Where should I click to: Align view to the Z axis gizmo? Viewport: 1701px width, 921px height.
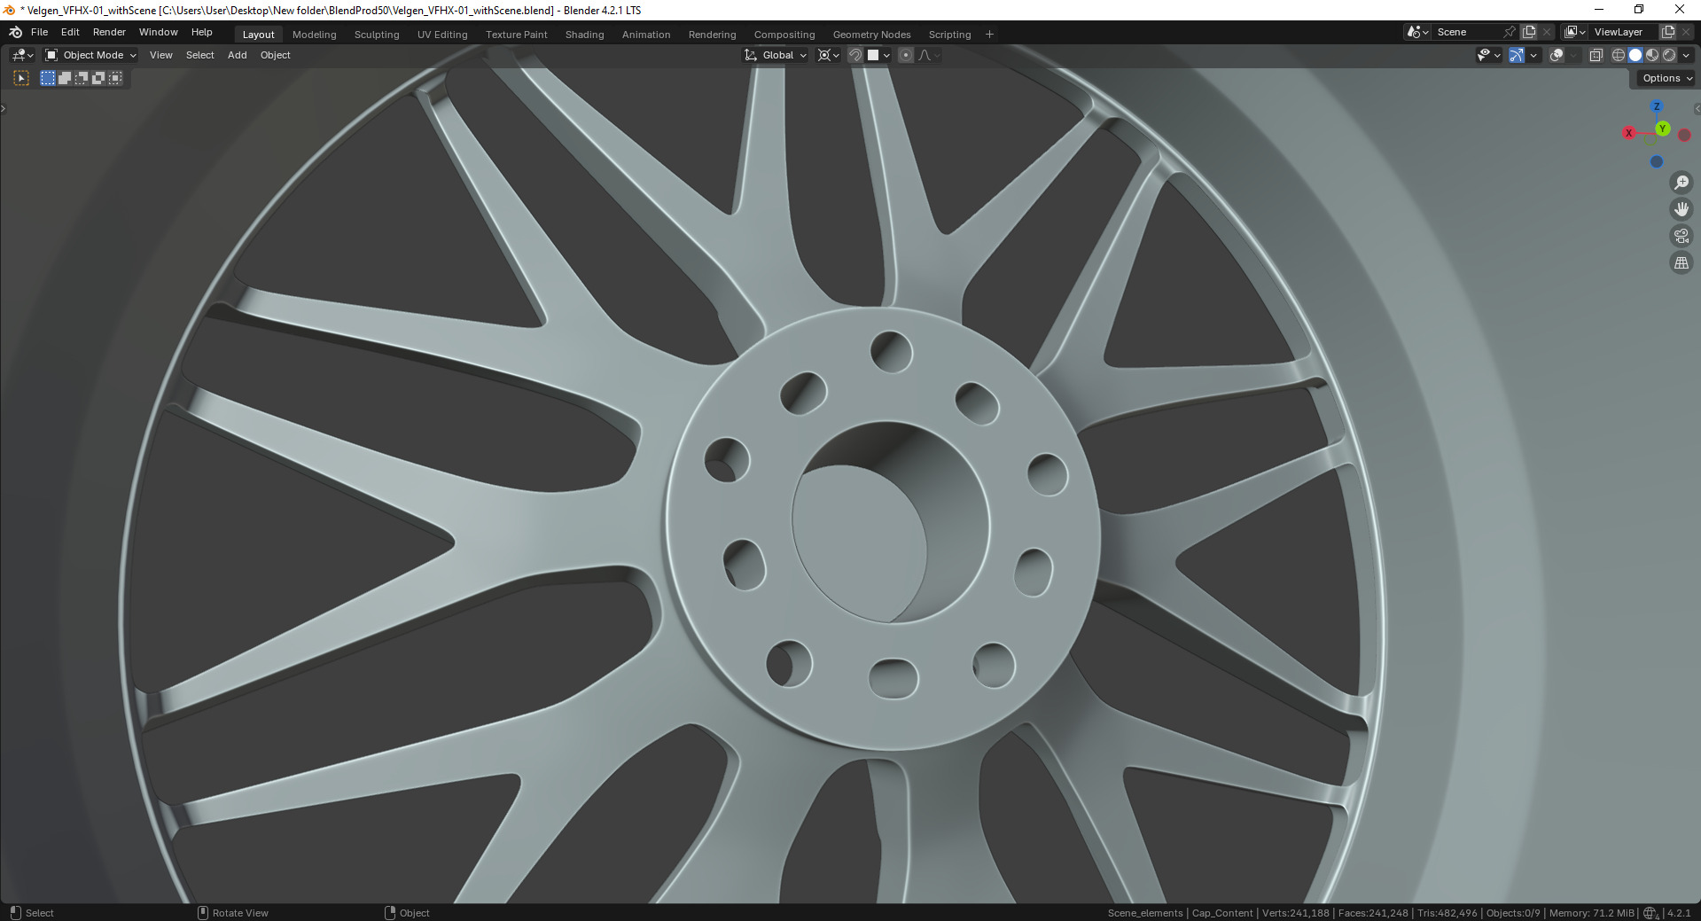[x=1656, y=106]
